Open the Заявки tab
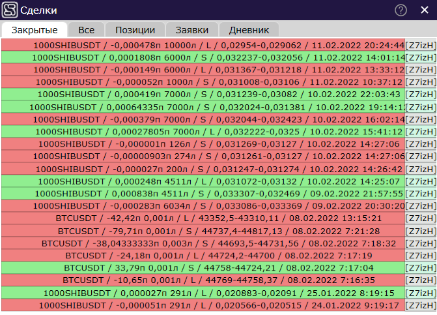Viewport: 437px width, 315px height. point(192,30)
